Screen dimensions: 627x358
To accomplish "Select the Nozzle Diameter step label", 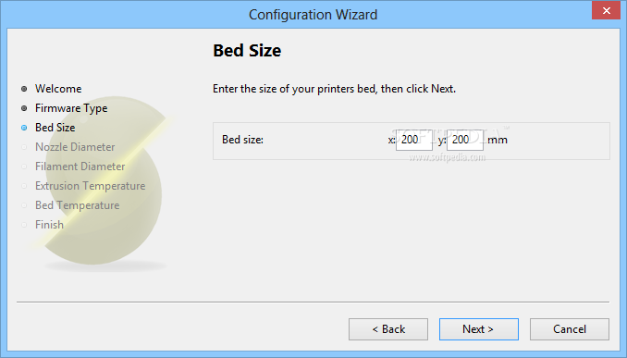I will [x=75, y=147].
